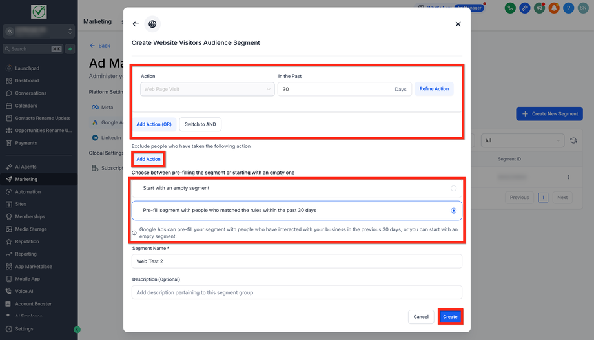Viewport: 594px width, 340px height.
Task: Click the megaphone announcements icon
Action: (539, 8)
